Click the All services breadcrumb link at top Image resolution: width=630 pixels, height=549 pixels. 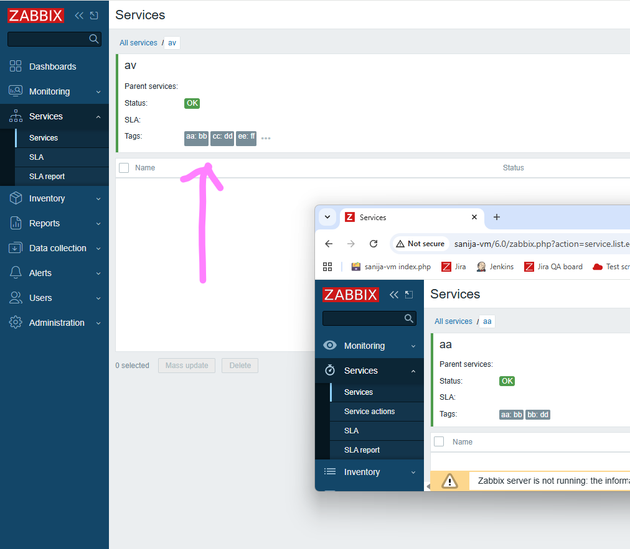[x=138, y=43]
